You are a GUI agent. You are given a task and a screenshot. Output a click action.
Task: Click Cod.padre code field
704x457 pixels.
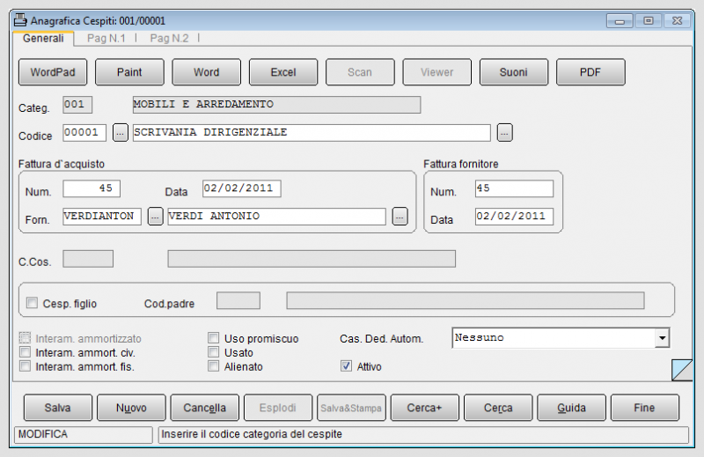point(238,300)
